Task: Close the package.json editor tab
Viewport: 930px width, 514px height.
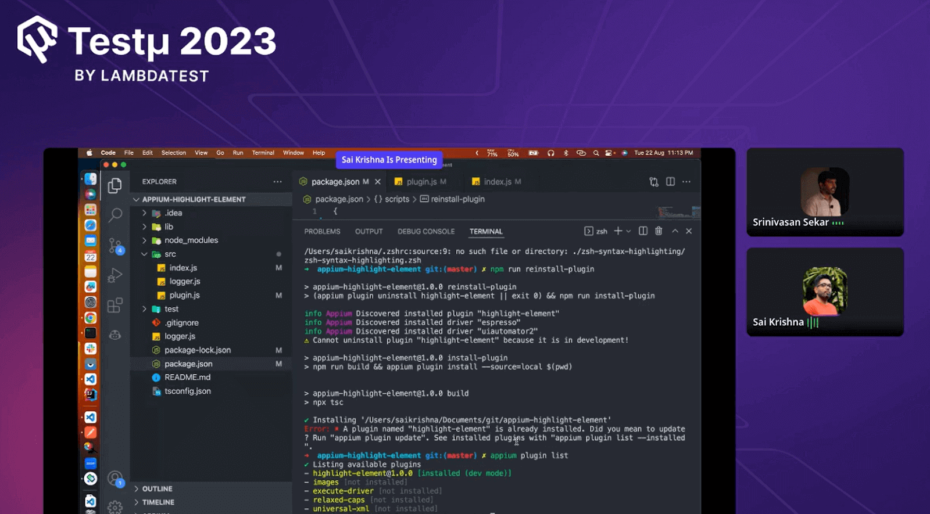Action: (x=378, y=182)
